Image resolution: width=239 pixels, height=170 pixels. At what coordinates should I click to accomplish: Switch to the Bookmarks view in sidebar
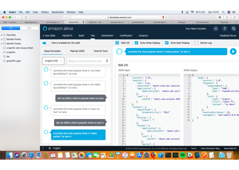(x=11, y=28)
